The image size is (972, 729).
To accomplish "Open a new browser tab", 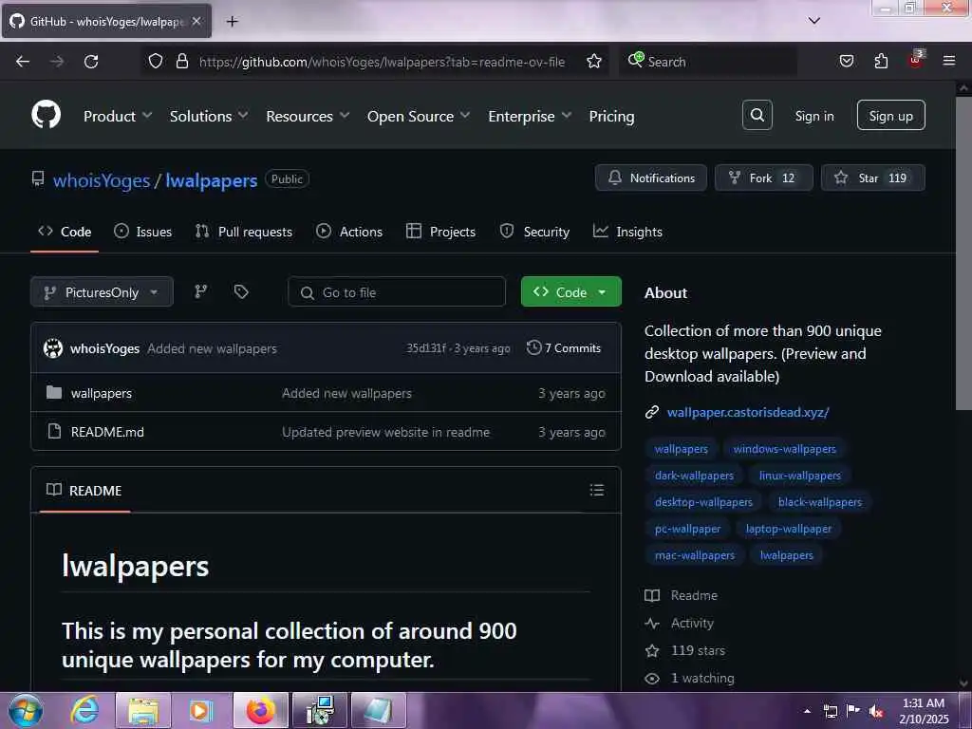I will (232, 22).
